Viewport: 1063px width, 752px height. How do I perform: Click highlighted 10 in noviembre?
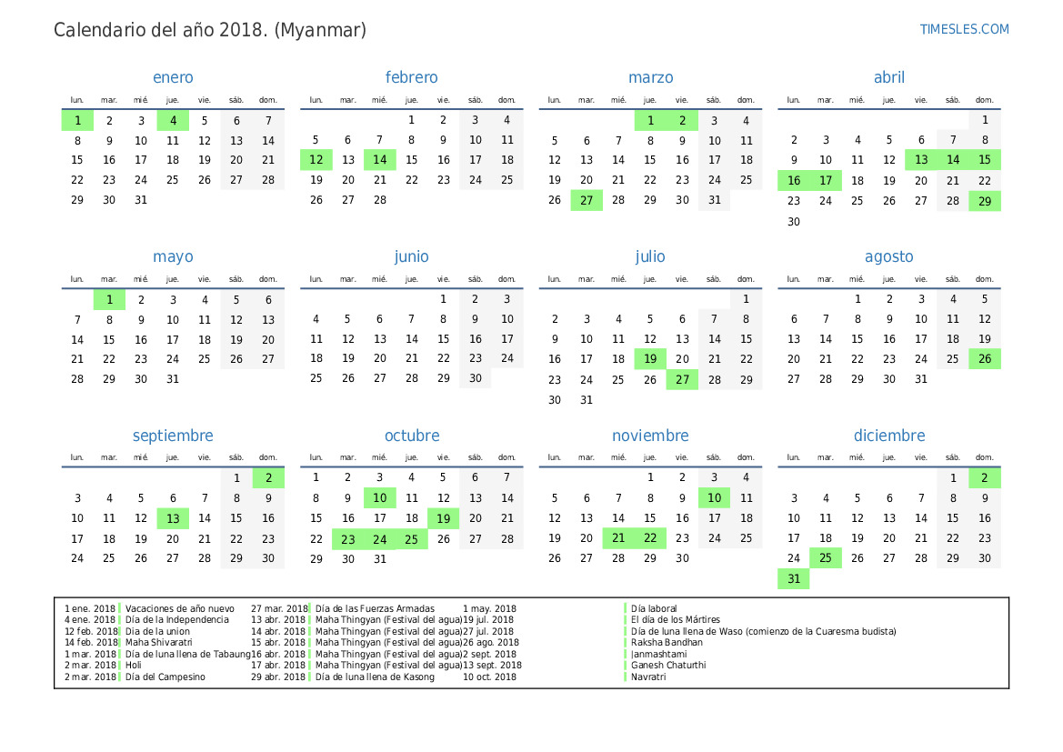click(714, 498)
